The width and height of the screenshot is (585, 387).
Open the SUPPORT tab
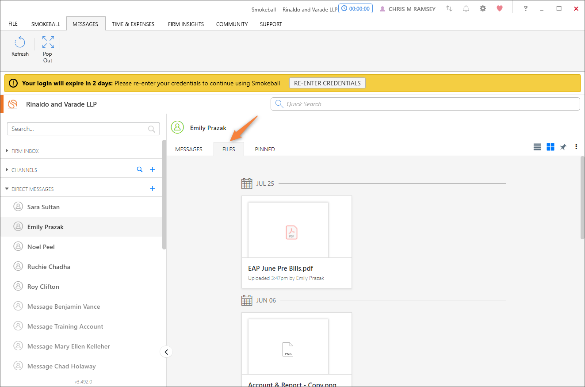271,24
